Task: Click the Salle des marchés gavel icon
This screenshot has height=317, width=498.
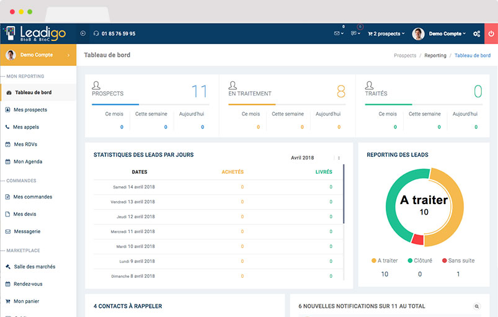Action: 8,267
